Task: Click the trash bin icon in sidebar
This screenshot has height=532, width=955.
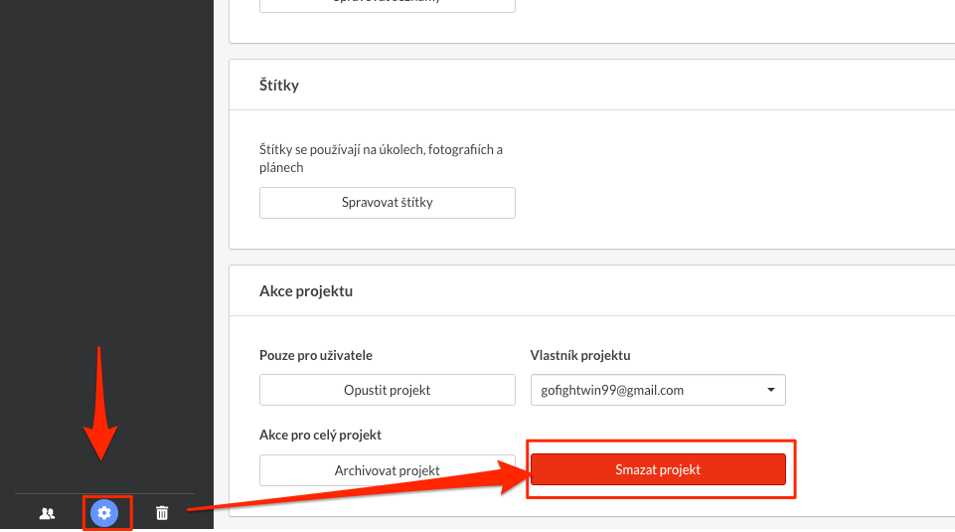Action: point(162,513)
